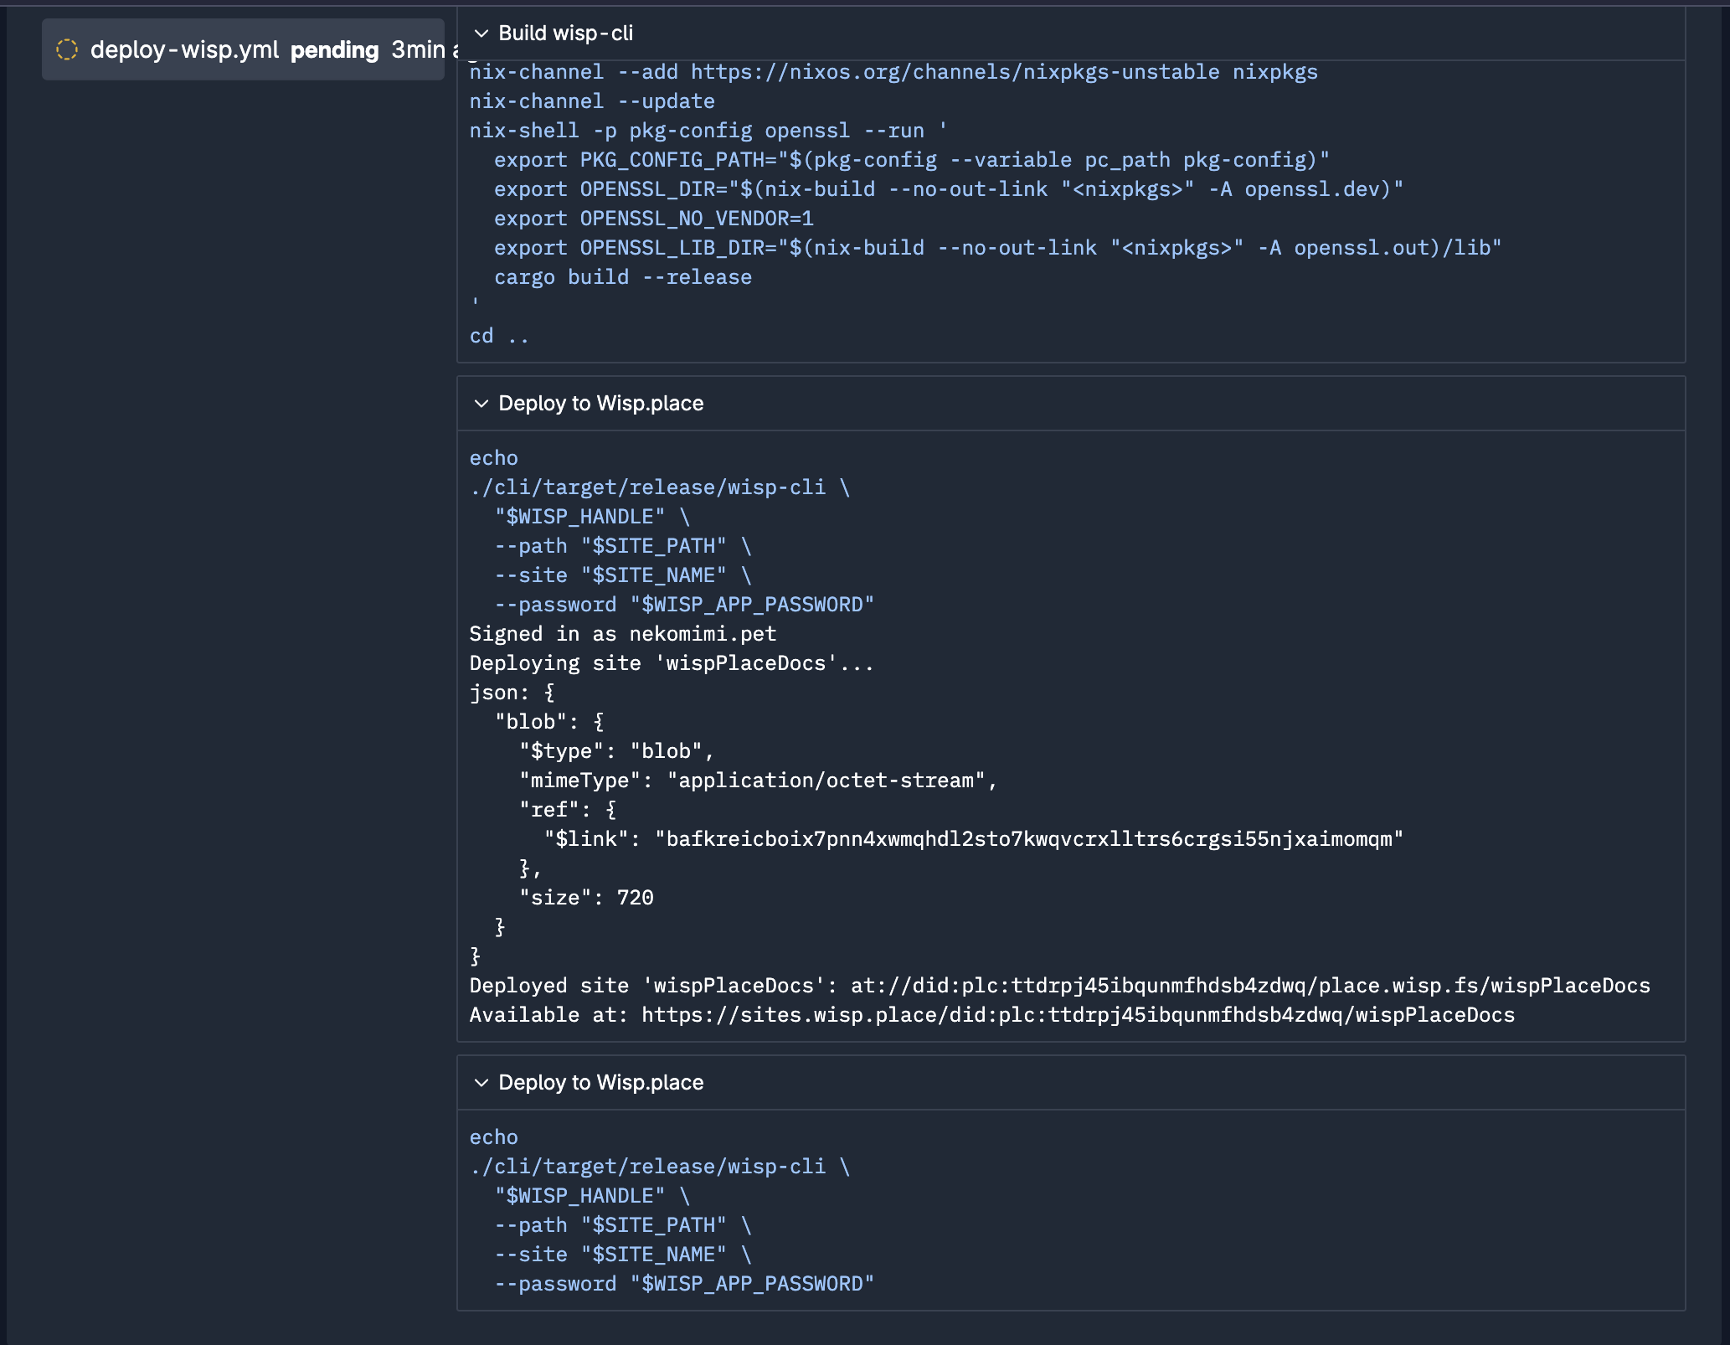Click the at://did:plc deployed site URI
The image size is (1730, 1345).
[1249, 986]
